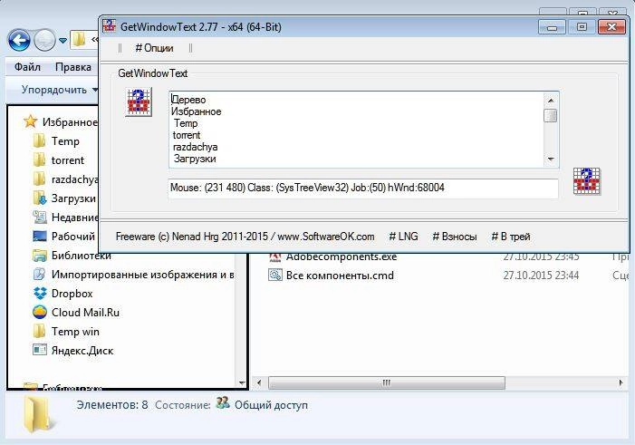Viewport: 635px width, 445px height.
Task: Select the Adobecomponents.exe file name
Action: coord(342,257)
